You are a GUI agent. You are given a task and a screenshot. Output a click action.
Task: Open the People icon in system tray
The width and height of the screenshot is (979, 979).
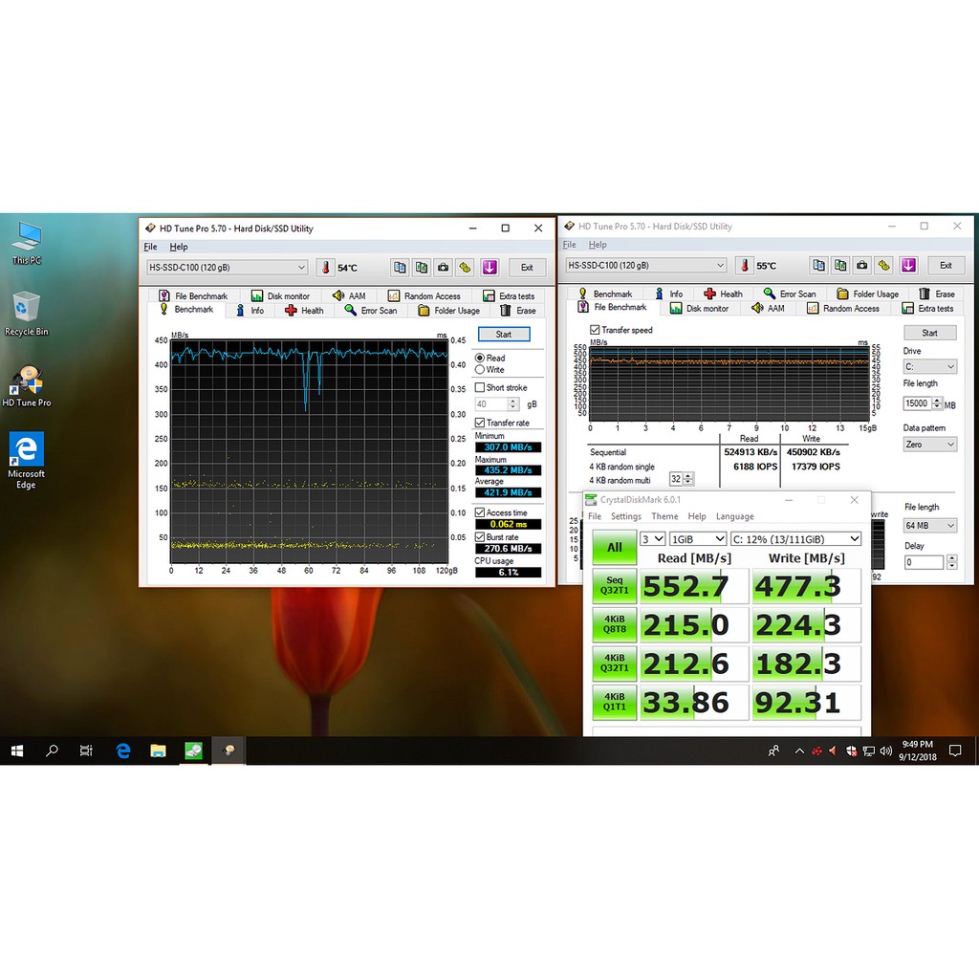[x=773, y=751]
